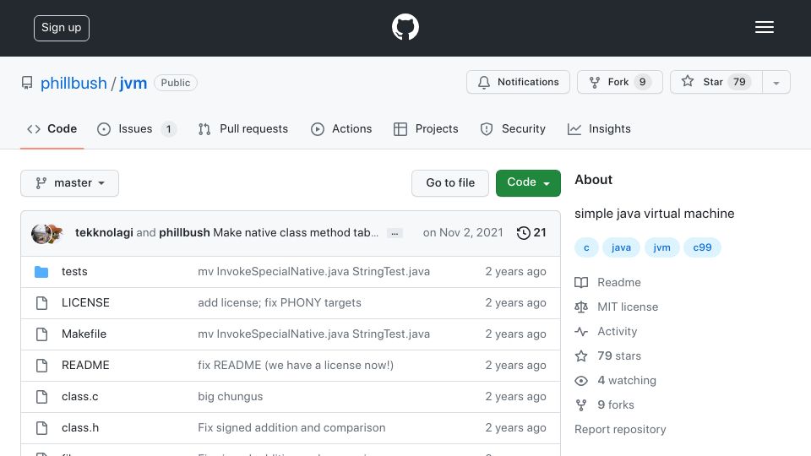
Task: Open the phillbush commit author link
Action: click(x=184, y=233)
